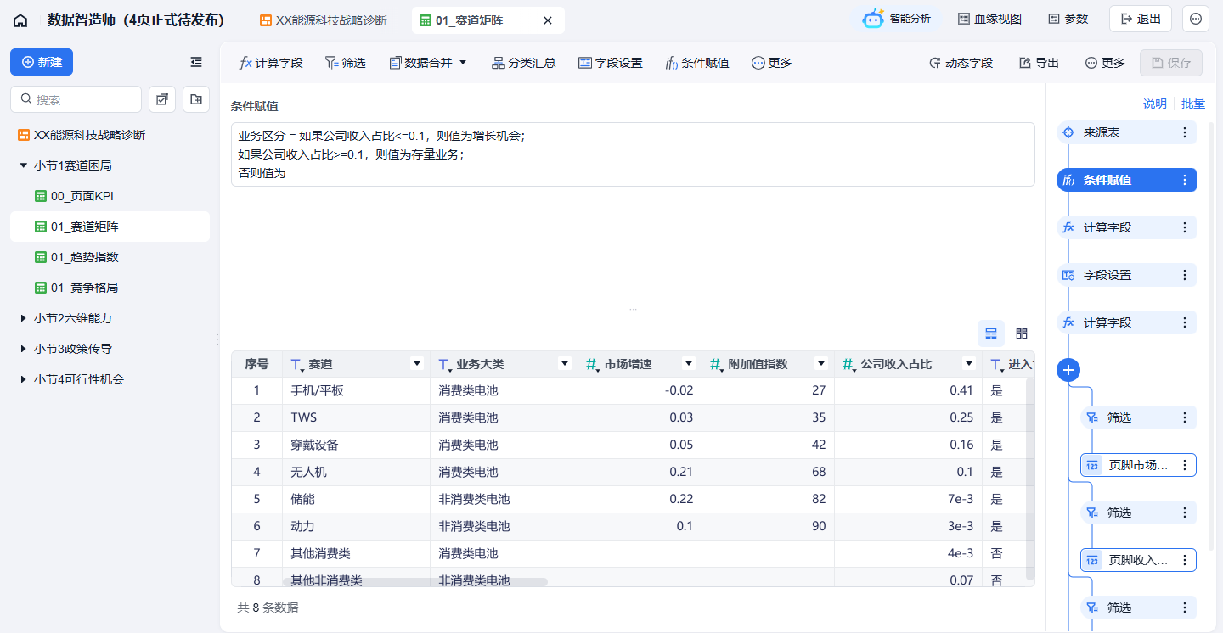Close the 01_赛道矩阵 tab
Screen dimensions: 1223x633
point(548,20)
